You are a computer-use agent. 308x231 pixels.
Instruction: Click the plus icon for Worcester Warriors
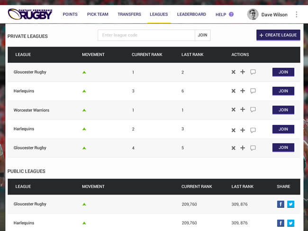pos(243,109)
